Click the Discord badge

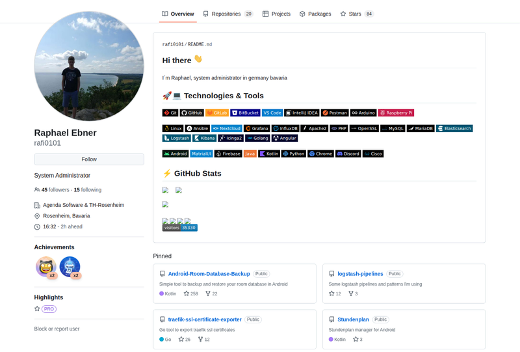coord(348,154)
